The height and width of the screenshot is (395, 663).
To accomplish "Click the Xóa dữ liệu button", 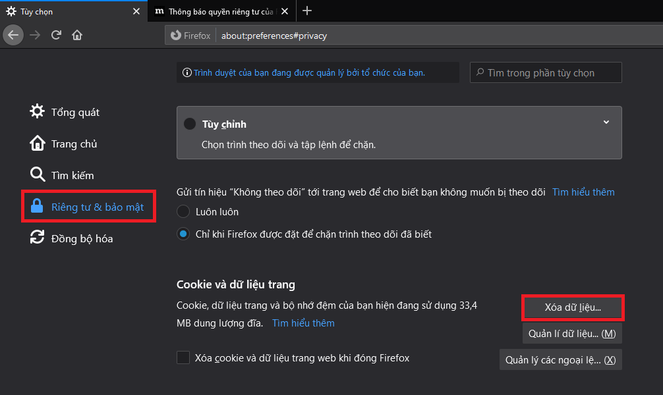I will pos(572,307).
